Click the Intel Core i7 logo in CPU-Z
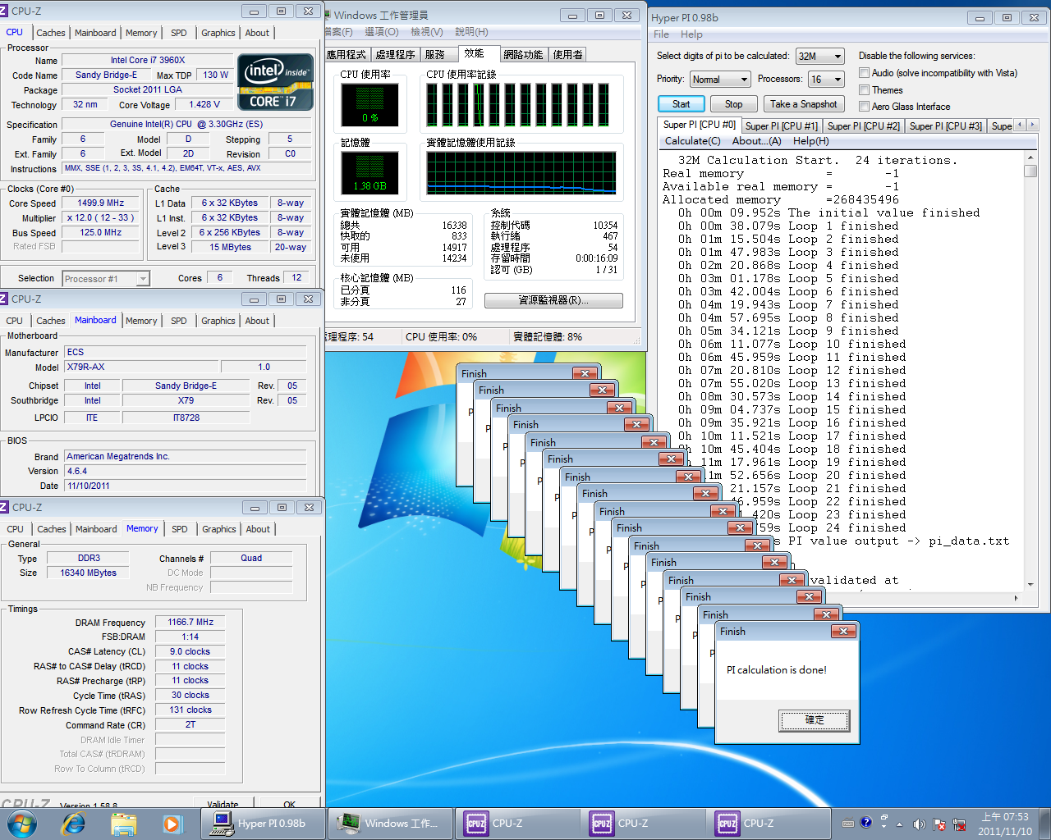This screenshot has width=1051, height=840. coord(276,82)
